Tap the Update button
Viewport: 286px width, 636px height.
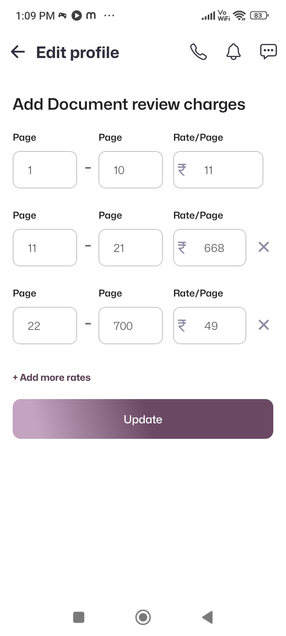point(143,419)
